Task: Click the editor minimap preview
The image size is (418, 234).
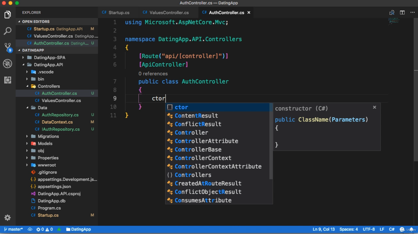Action: pos(393,21)
